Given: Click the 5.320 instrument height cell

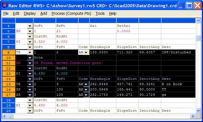Looking at the screenshot, I should pos(45,42).
